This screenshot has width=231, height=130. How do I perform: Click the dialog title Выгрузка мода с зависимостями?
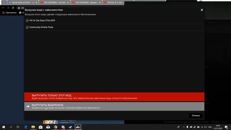tap(44, 10)
